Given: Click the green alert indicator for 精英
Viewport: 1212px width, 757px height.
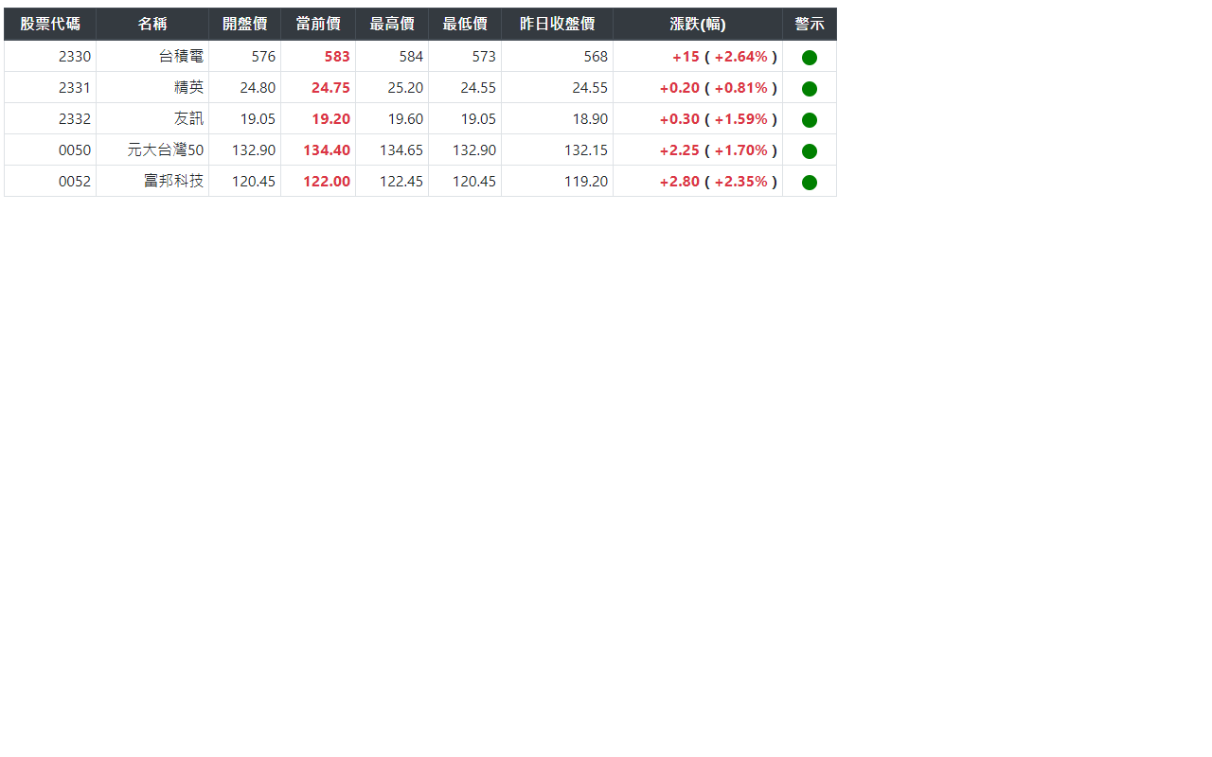Looking at the screenshot, I should 809,87.
